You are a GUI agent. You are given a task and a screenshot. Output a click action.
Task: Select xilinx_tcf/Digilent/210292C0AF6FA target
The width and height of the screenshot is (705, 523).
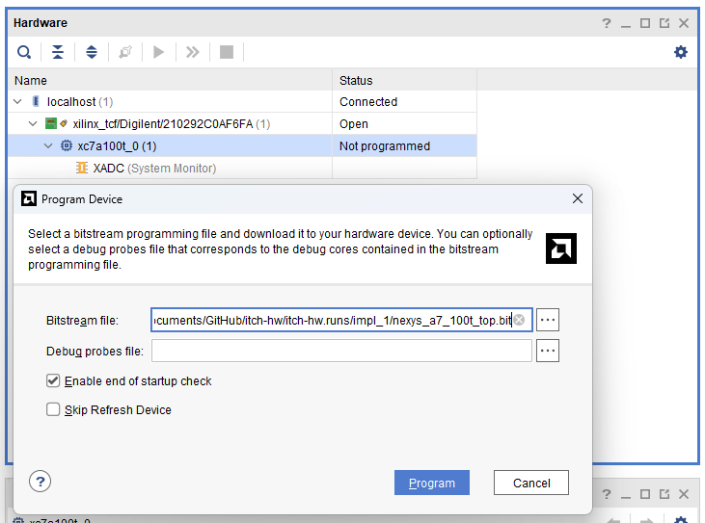[x=242, y=124]
